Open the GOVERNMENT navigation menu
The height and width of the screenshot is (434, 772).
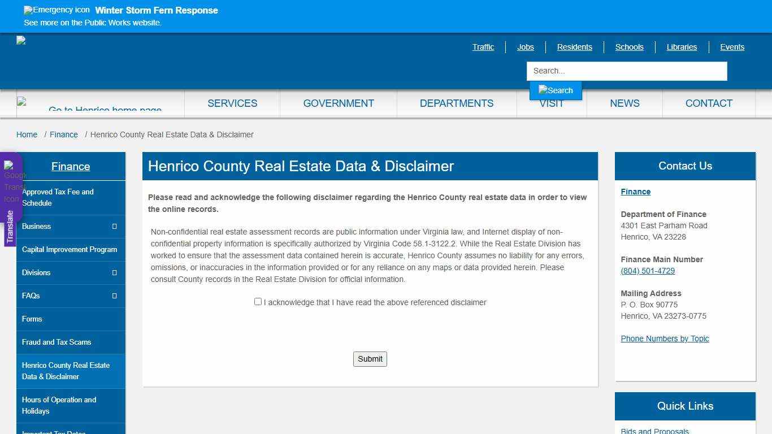pos(338,103)
